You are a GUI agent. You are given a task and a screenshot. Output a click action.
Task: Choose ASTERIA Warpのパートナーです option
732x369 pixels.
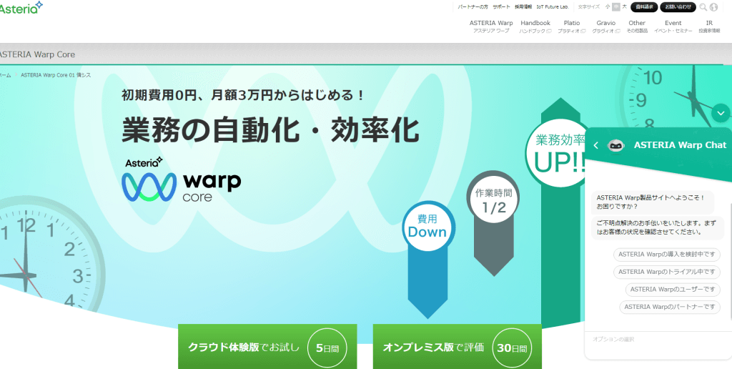(670, 307)
